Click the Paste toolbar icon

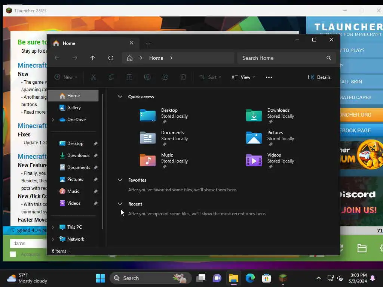pyautogui.click(x=129, y=77)
